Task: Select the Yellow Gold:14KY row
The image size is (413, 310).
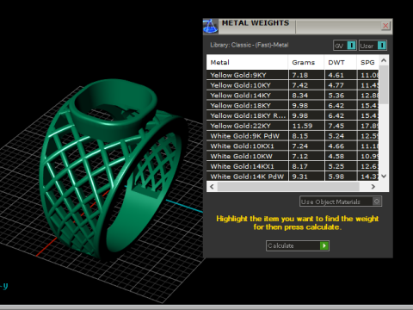Action: [x=293, y=96]
